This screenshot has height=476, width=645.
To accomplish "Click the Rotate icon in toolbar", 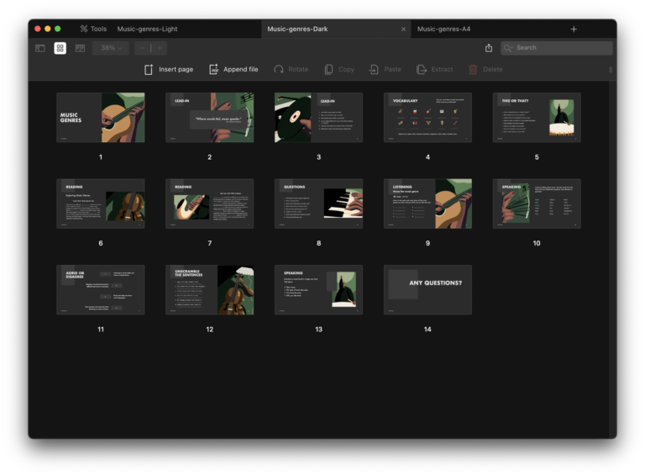I will coord(279,69).
